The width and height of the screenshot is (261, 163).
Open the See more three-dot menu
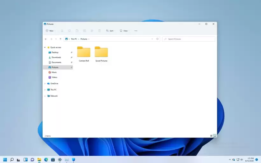pos(136,31)
